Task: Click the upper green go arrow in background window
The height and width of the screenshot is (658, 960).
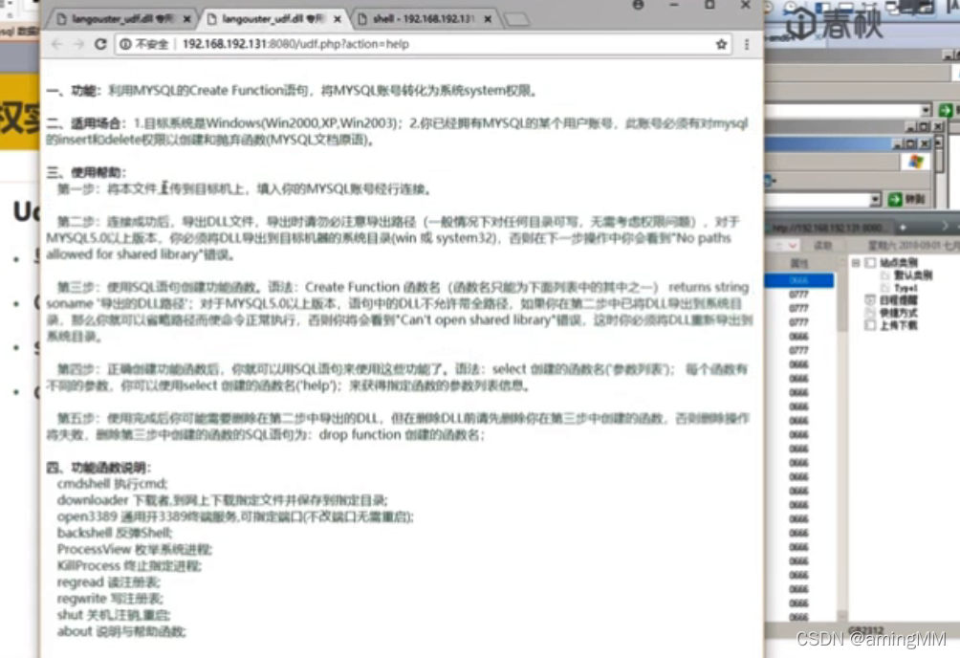Action: click(946, 110)
